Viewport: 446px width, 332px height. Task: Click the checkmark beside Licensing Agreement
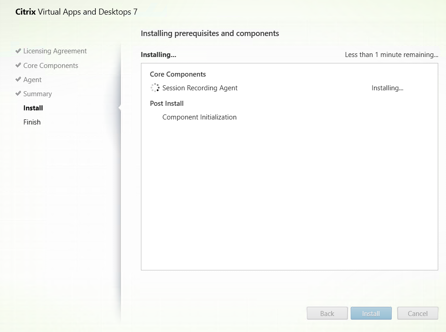[x=18, y=51]
